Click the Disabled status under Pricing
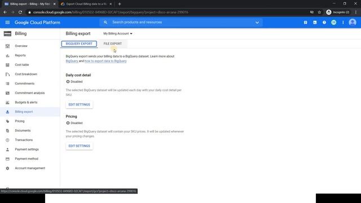The width and height of the screenshot is (361, 203). point(74,123)
